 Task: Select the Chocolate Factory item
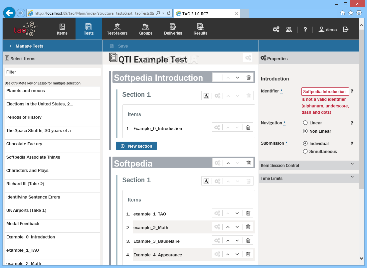pyautogui.click(x=53, y=146)
